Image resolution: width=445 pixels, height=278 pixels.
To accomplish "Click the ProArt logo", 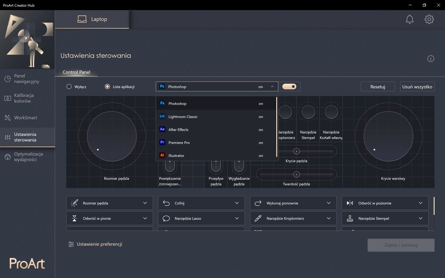I will (27, 264).
